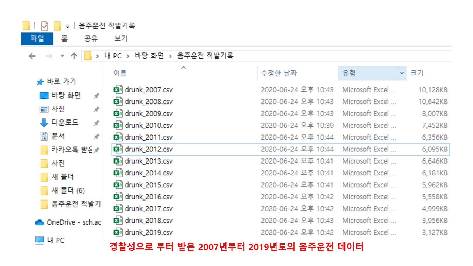The height and width of the screenshot is (266, 473).
Task: Go back with the left arrow
Action: tap(32, 56)
